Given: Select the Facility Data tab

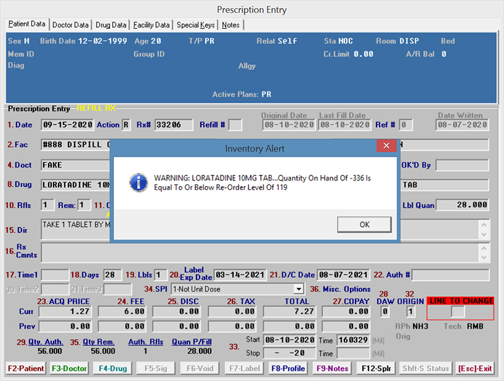Looking at the screenshot, I should point(151,25).
